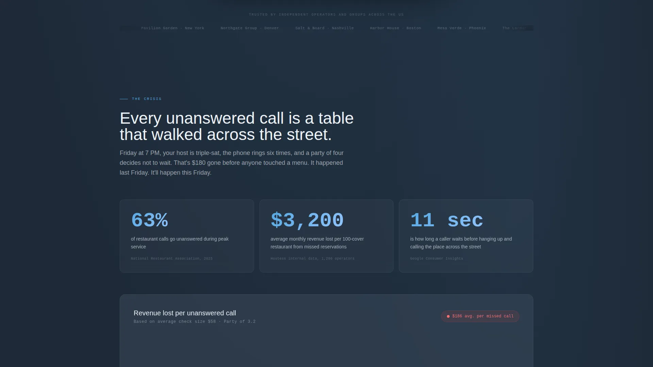
Task: Click the 'Every unanswered call' headline
Action: pyautogui.click(x=237, y=126)
